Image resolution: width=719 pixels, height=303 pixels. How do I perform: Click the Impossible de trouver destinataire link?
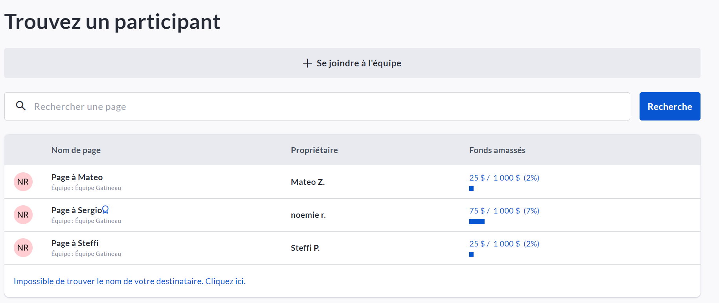click(x=129, y=281)
